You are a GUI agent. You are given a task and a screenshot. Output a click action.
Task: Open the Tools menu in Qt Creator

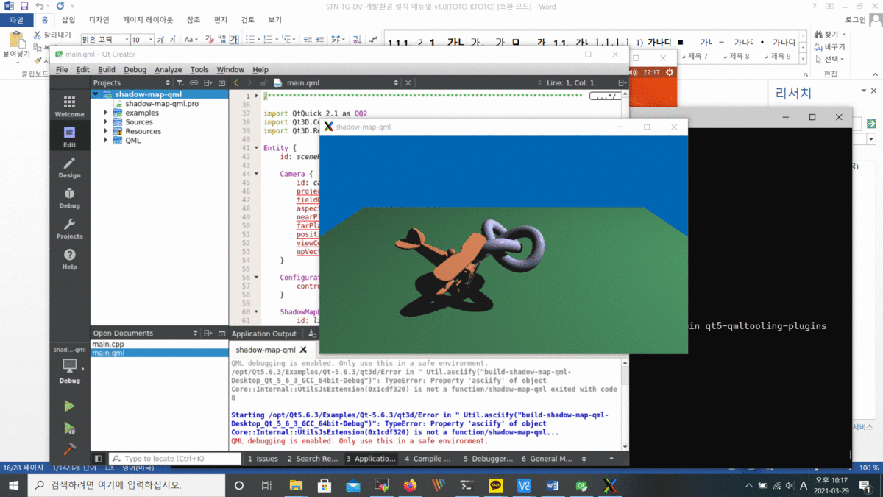click(199, 70)
